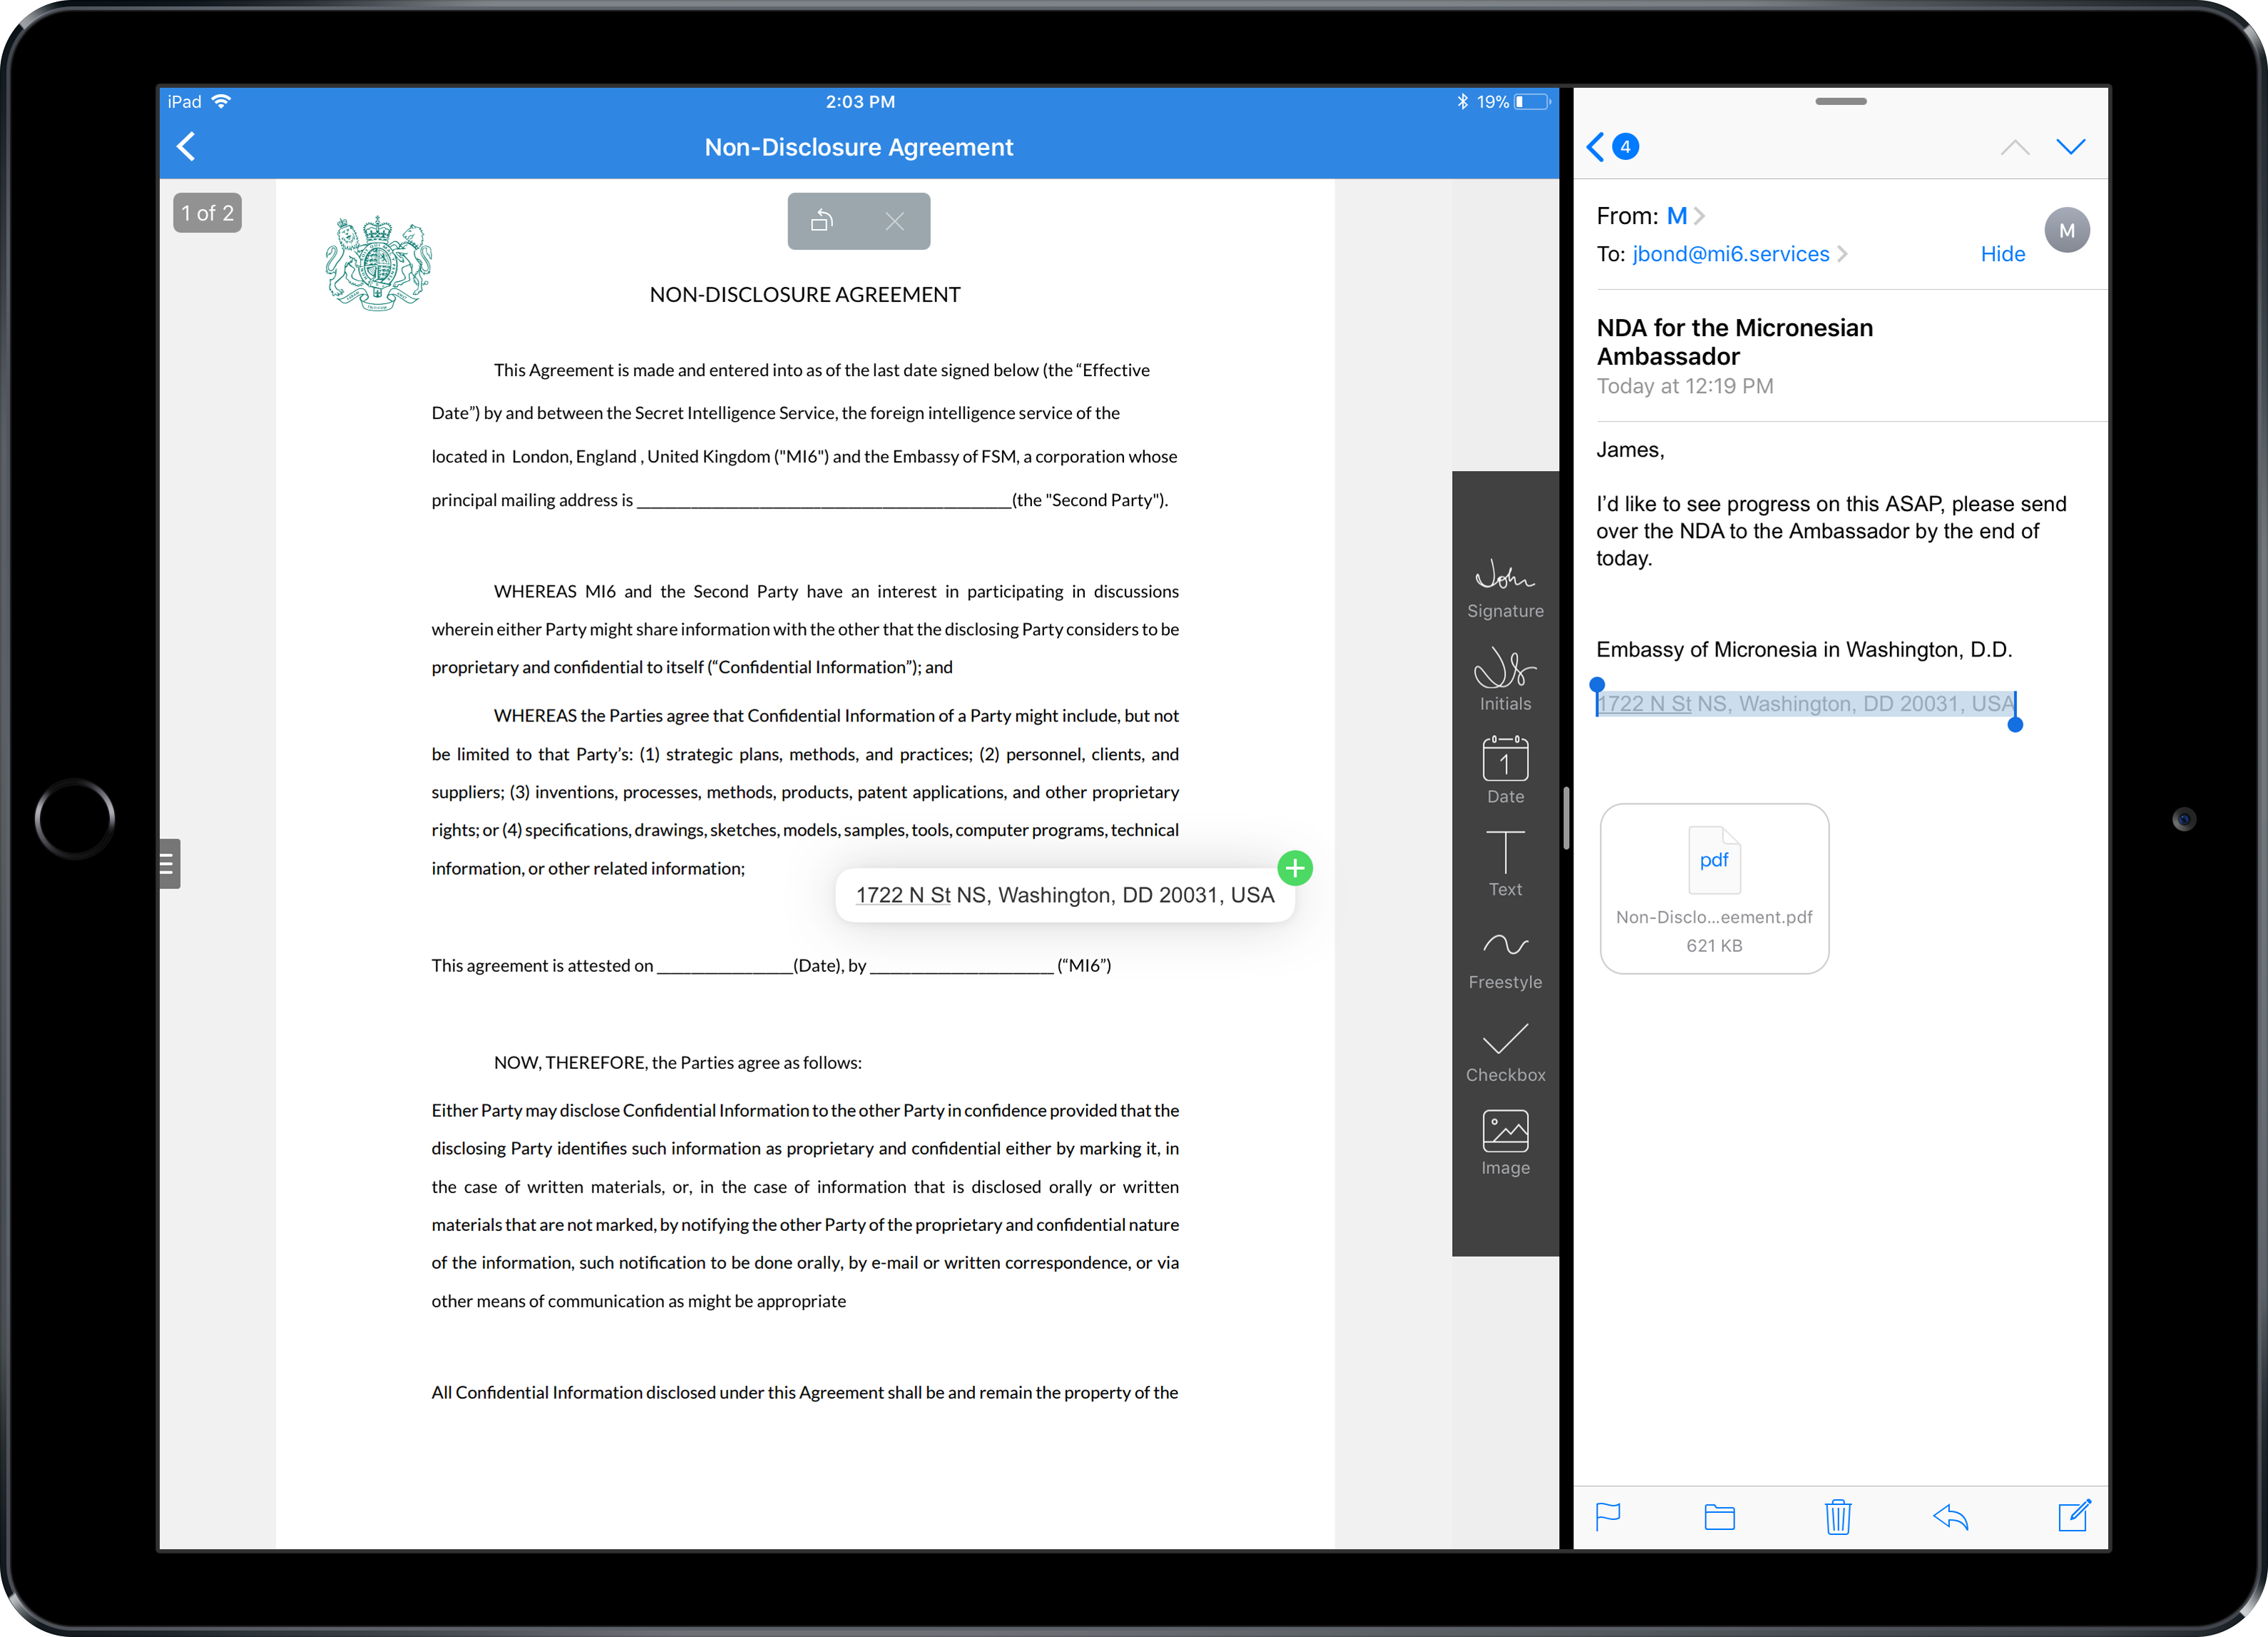The width and height of the screenshot is (2268, 1637).
Task: Open sender M contact details
Action: [1685, 216]
